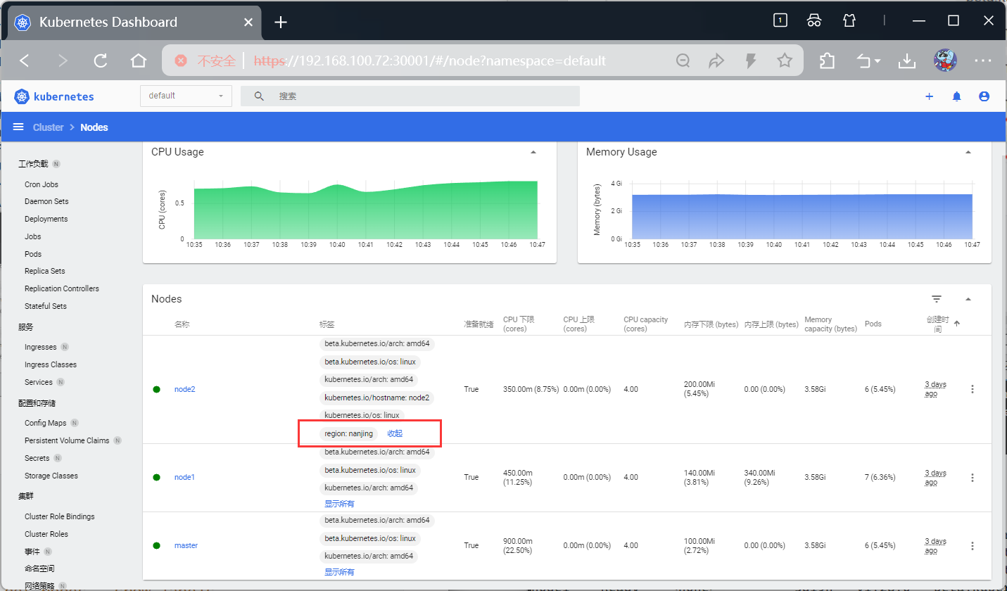Open a new browser tab
This screenshot has height=591, width=1007.
point(281,23)
